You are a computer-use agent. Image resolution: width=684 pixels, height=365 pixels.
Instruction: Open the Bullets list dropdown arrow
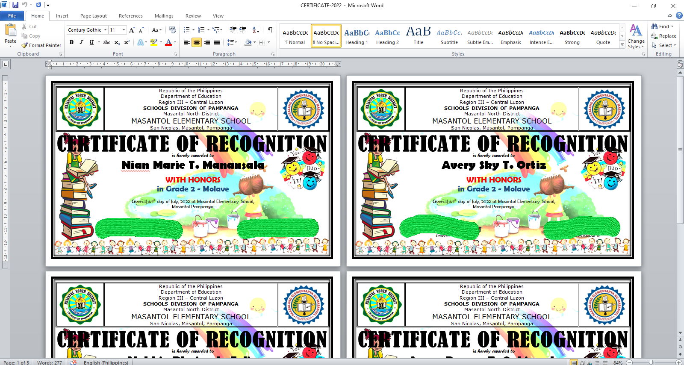click(x=193, y=30)
